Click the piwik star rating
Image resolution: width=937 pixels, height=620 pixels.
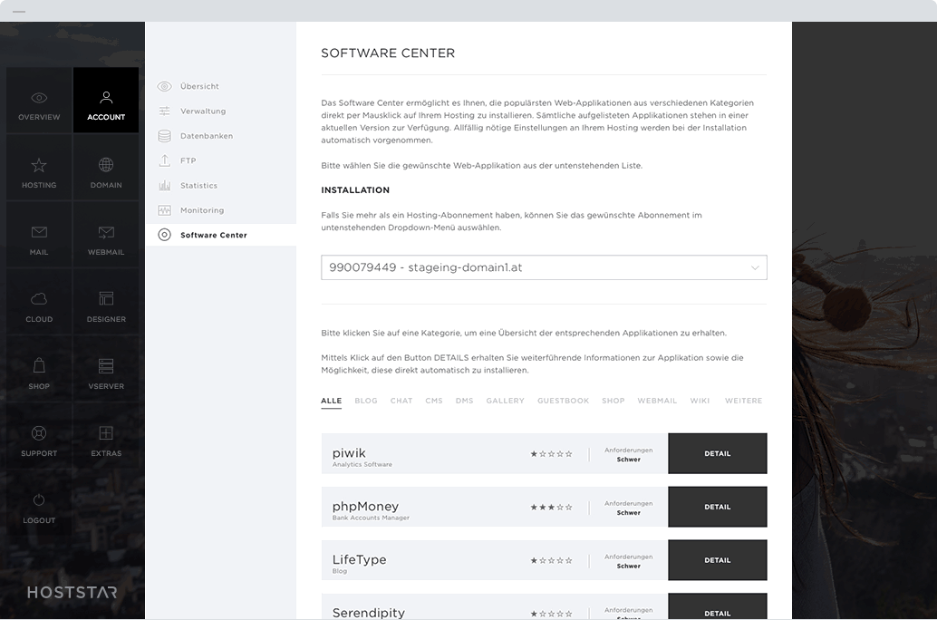point(551,454)
